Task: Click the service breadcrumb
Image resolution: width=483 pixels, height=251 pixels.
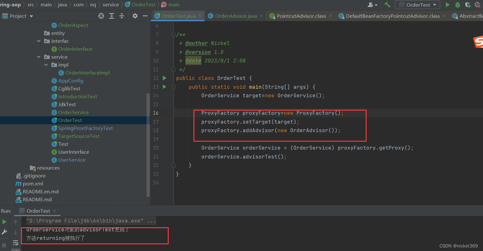Action: click(111, 4)
